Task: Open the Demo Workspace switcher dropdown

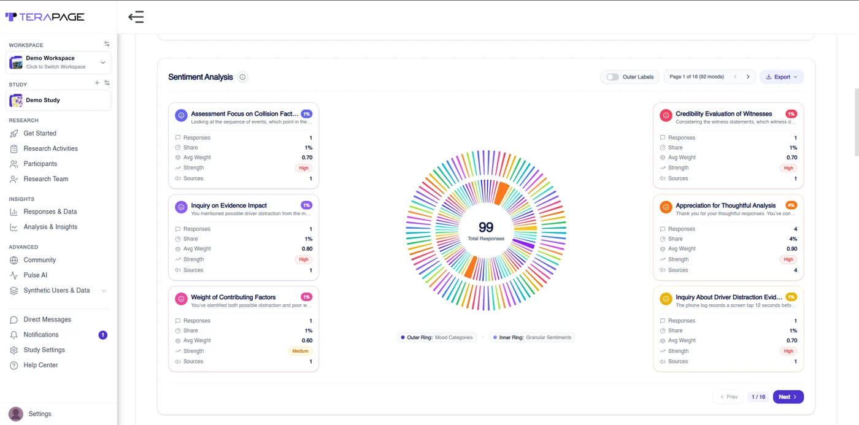Action: pos(59,62)
